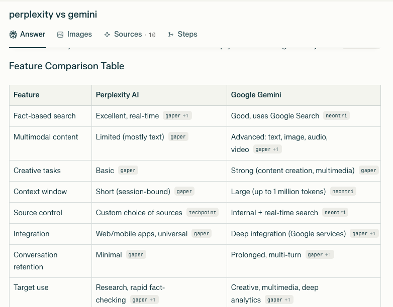393x307 pixels.
Task: Click the 'Multimodal content' row label
Action: click(x=46, y=137)
